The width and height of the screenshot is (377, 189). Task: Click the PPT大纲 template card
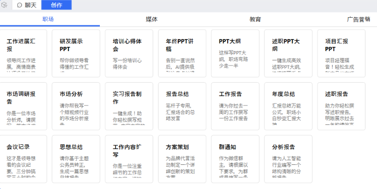click(235, 53)
